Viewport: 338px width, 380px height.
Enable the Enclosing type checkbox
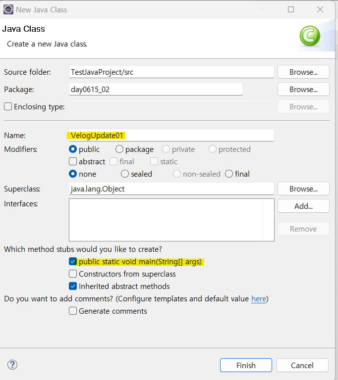click(x=8, y=106)
